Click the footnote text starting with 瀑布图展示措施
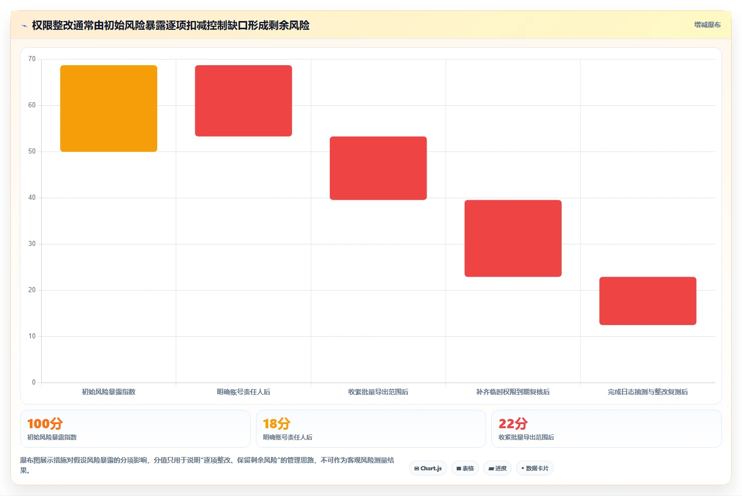Screen dimensions: 742x496 click(x=207, y=465)
